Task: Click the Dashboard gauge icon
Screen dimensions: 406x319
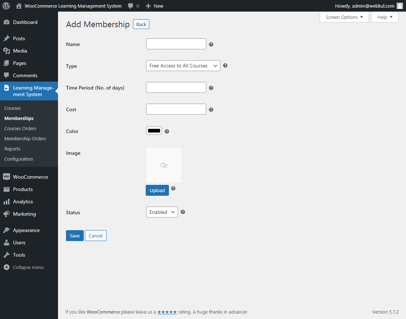Action: click(x=7, y=22)
